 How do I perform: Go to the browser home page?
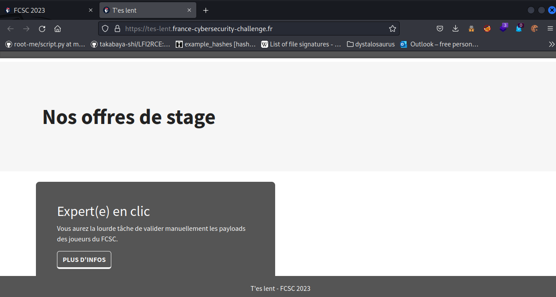click(57, 29)
